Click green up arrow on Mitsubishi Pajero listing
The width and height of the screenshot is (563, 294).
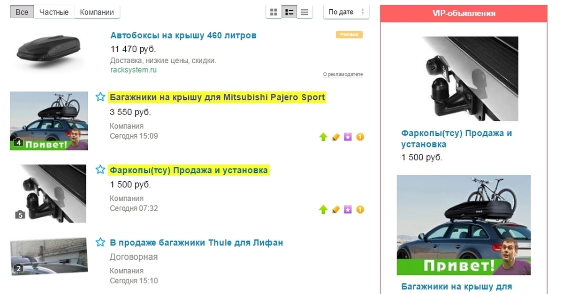coord(323,137)
